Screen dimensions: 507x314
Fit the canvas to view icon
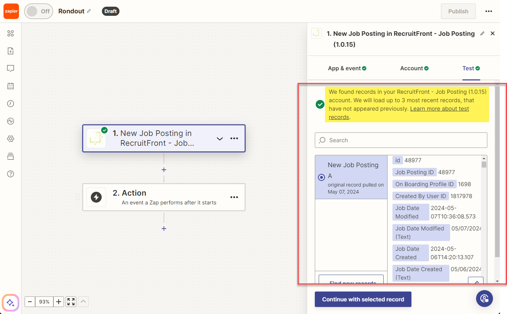[71, 302]
